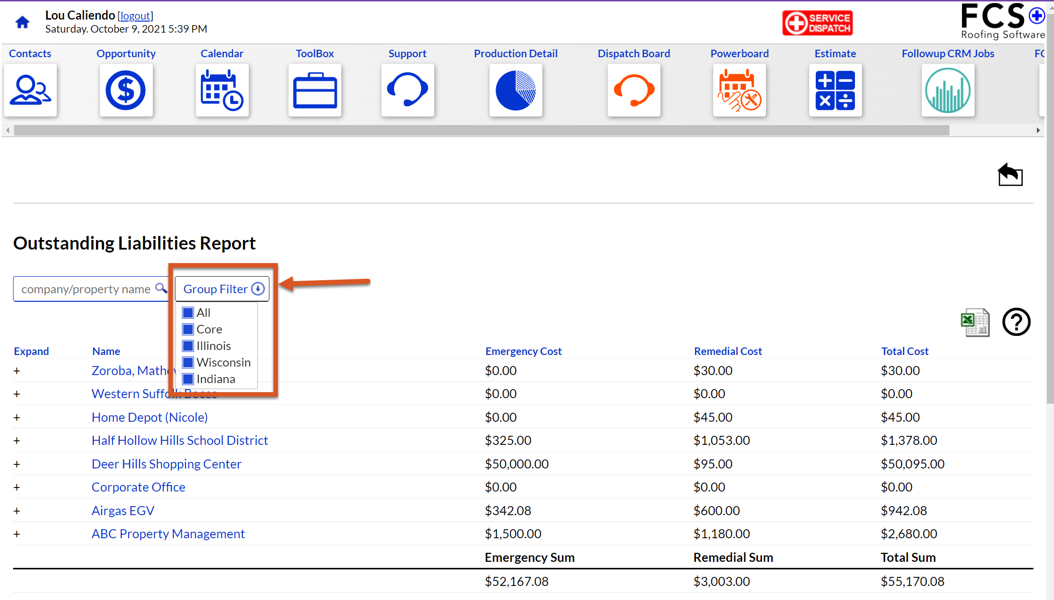This screenshot has width=1054, height=600.
Task: Export report with the Excel icon
Action: pyautogui.click(x=975, y=322)
